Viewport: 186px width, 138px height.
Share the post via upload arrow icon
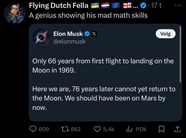[x=177, y=129]
